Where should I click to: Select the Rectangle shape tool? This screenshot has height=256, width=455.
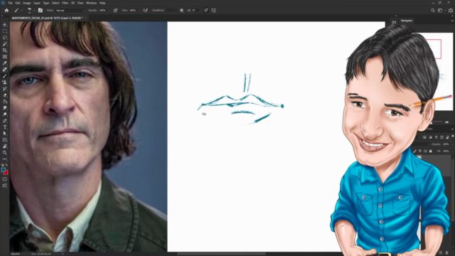click(5, 140)
